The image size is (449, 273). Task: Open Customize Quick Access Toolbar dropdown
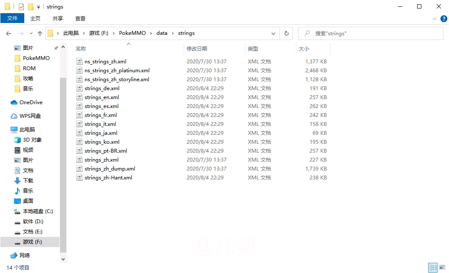(38, 7)
